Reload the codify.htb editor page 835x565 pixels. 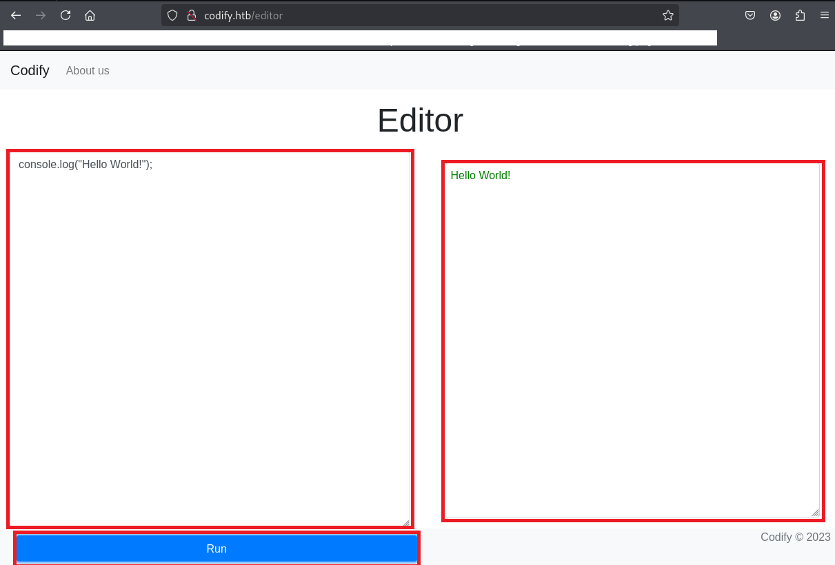click(x=66, y=15)
